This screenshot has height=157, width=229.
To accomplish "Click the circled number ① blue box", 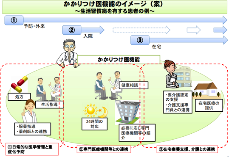I will tap(14, 20).
